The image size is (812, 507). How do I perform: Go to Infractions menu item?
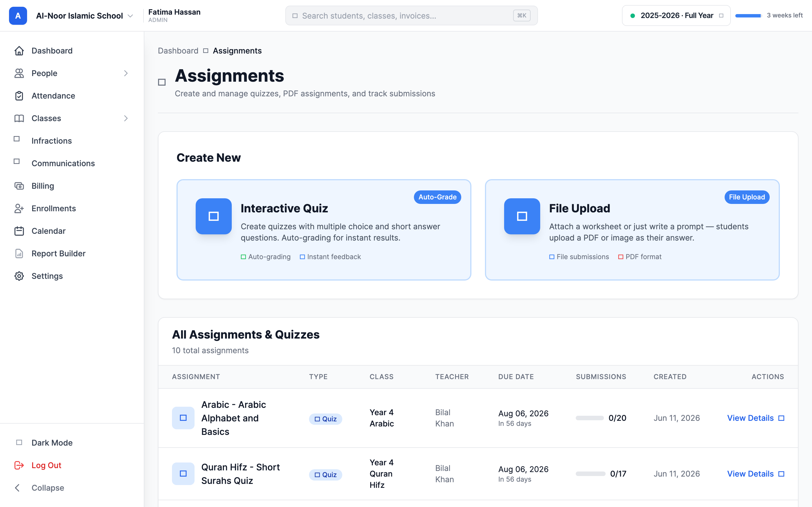(x=72, y=141)
